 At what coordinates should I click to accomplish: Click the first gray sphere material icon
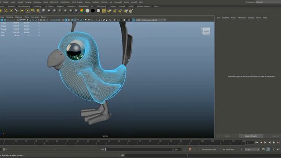pyautogui.click(x=44, y=11)
